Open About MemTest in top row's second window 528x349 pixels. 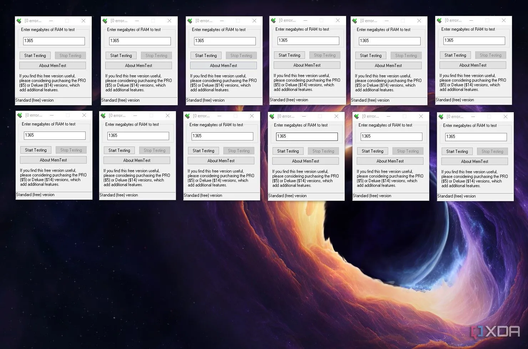coord(139,66)
